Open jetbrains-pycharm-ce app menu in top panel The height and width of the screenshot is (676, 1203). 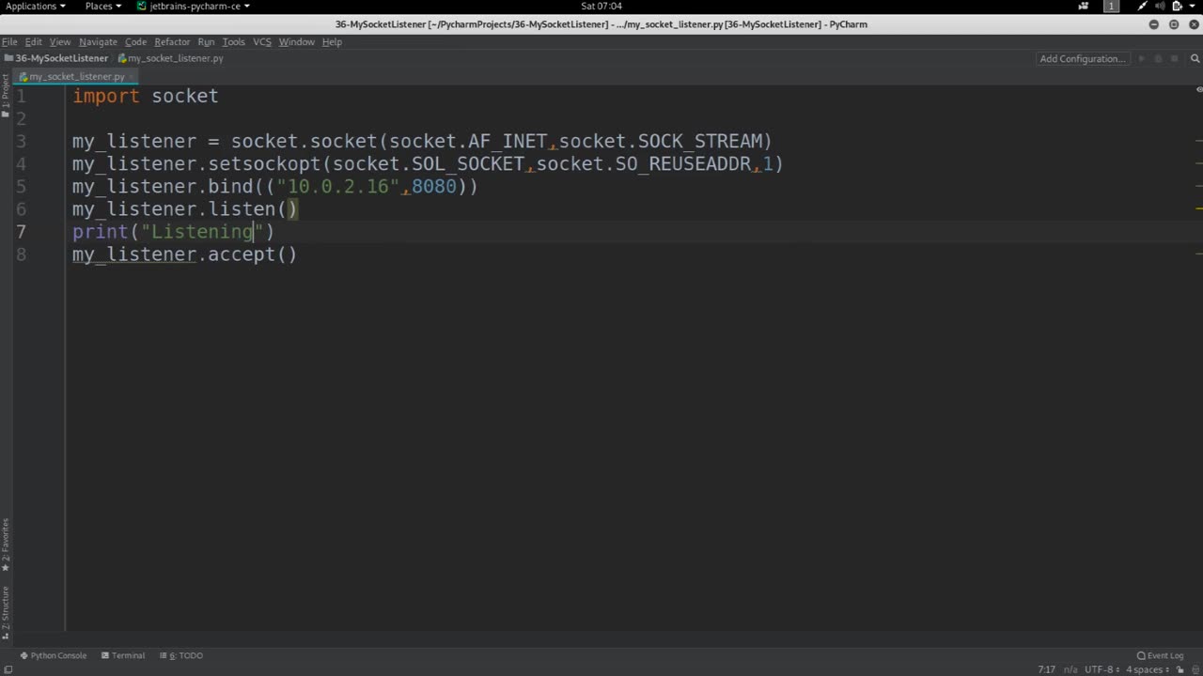(x=194, y=6)
